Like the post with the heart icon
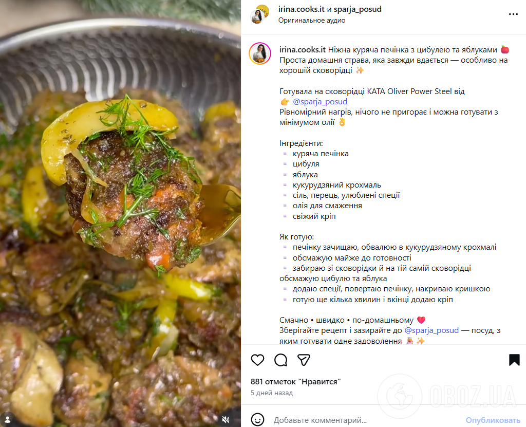This screenshot has height=427, width=526. [257, 360]
